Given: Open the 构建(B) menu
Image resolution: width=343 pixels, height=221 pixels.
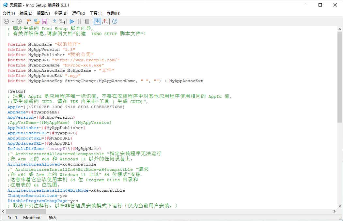Looking at the screenshot, I should coord(61,13).
